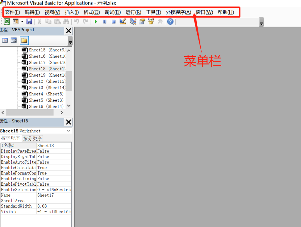Click the Undo arrow icon
The image size is (301, 227).
tap(77, 21)
